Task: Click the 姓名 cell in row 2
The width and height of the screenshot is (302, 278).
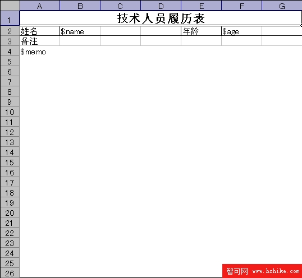Action: (x=40, y=31)
